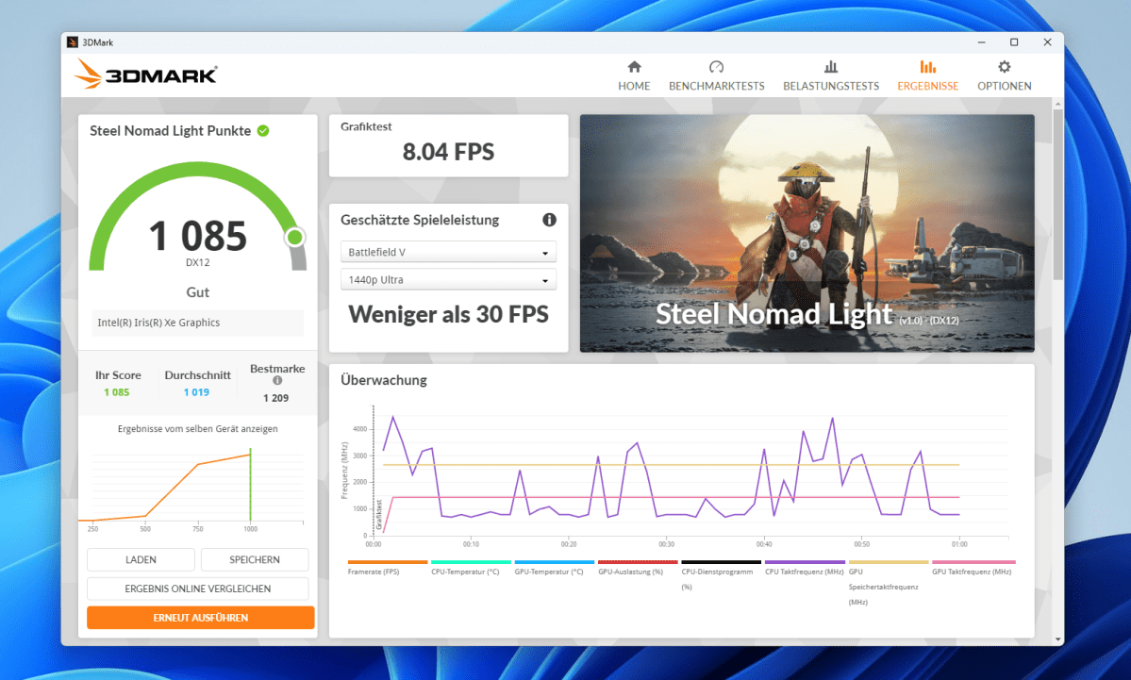Open Belastungstests bar chart icon
1131x680 pixels.
pos(831,67)
